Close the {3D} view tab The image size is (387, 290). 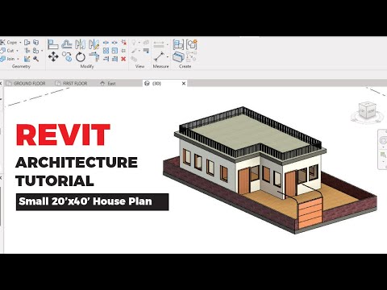pyautogui.click(x=184, y=84)
